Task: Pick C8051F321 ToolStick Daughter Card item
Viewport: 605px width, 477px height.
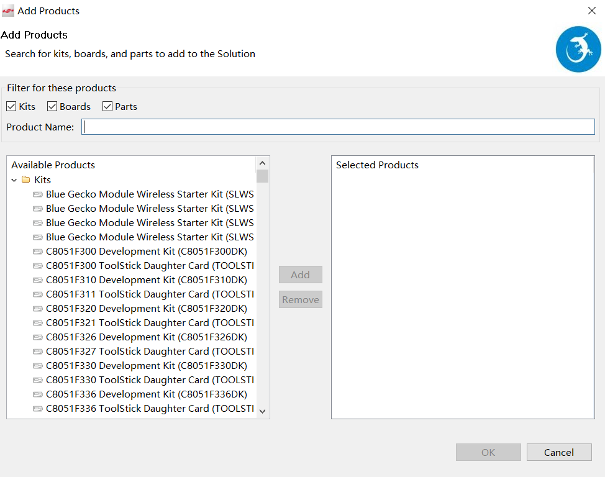Action: tap(150, 323)
